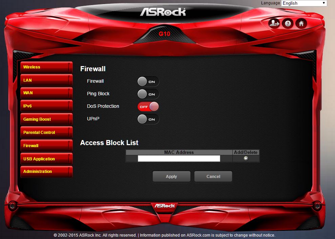Toggle the UPnP switch
This screenshot has height=239, width=335.
click(x=148, y=119)
